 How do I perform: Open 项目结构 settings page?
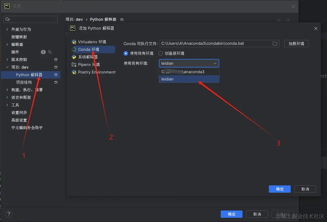click(x=24, y=82)
